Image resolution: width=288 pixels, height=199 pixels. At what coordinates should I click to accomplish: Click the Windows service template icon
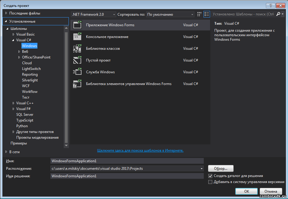77,72
